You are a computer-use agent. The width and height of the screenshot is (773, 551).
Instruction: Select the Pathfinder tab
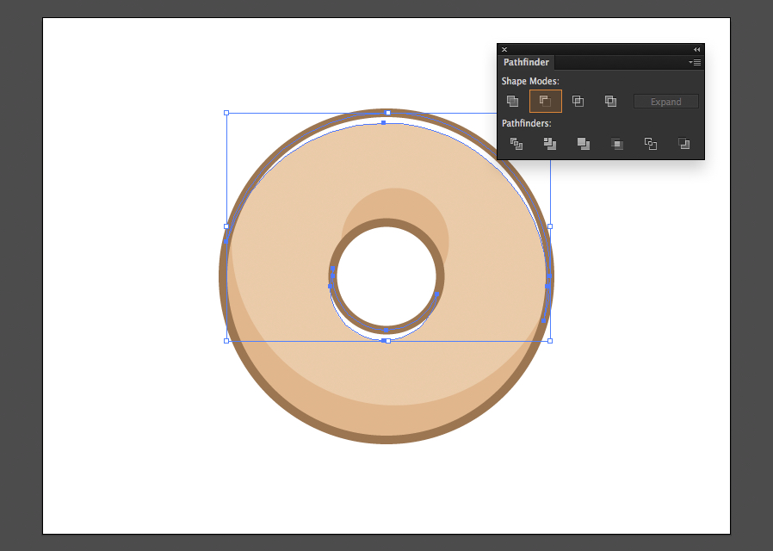pyautogui.click(x=526, y=62)
